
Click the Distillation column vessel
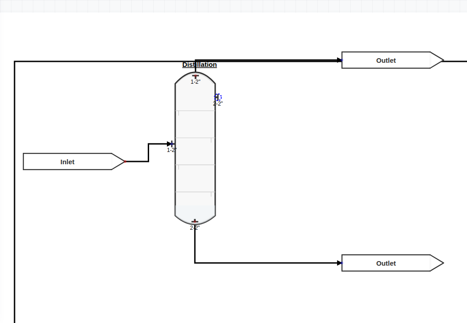click(x=195, y=148)
